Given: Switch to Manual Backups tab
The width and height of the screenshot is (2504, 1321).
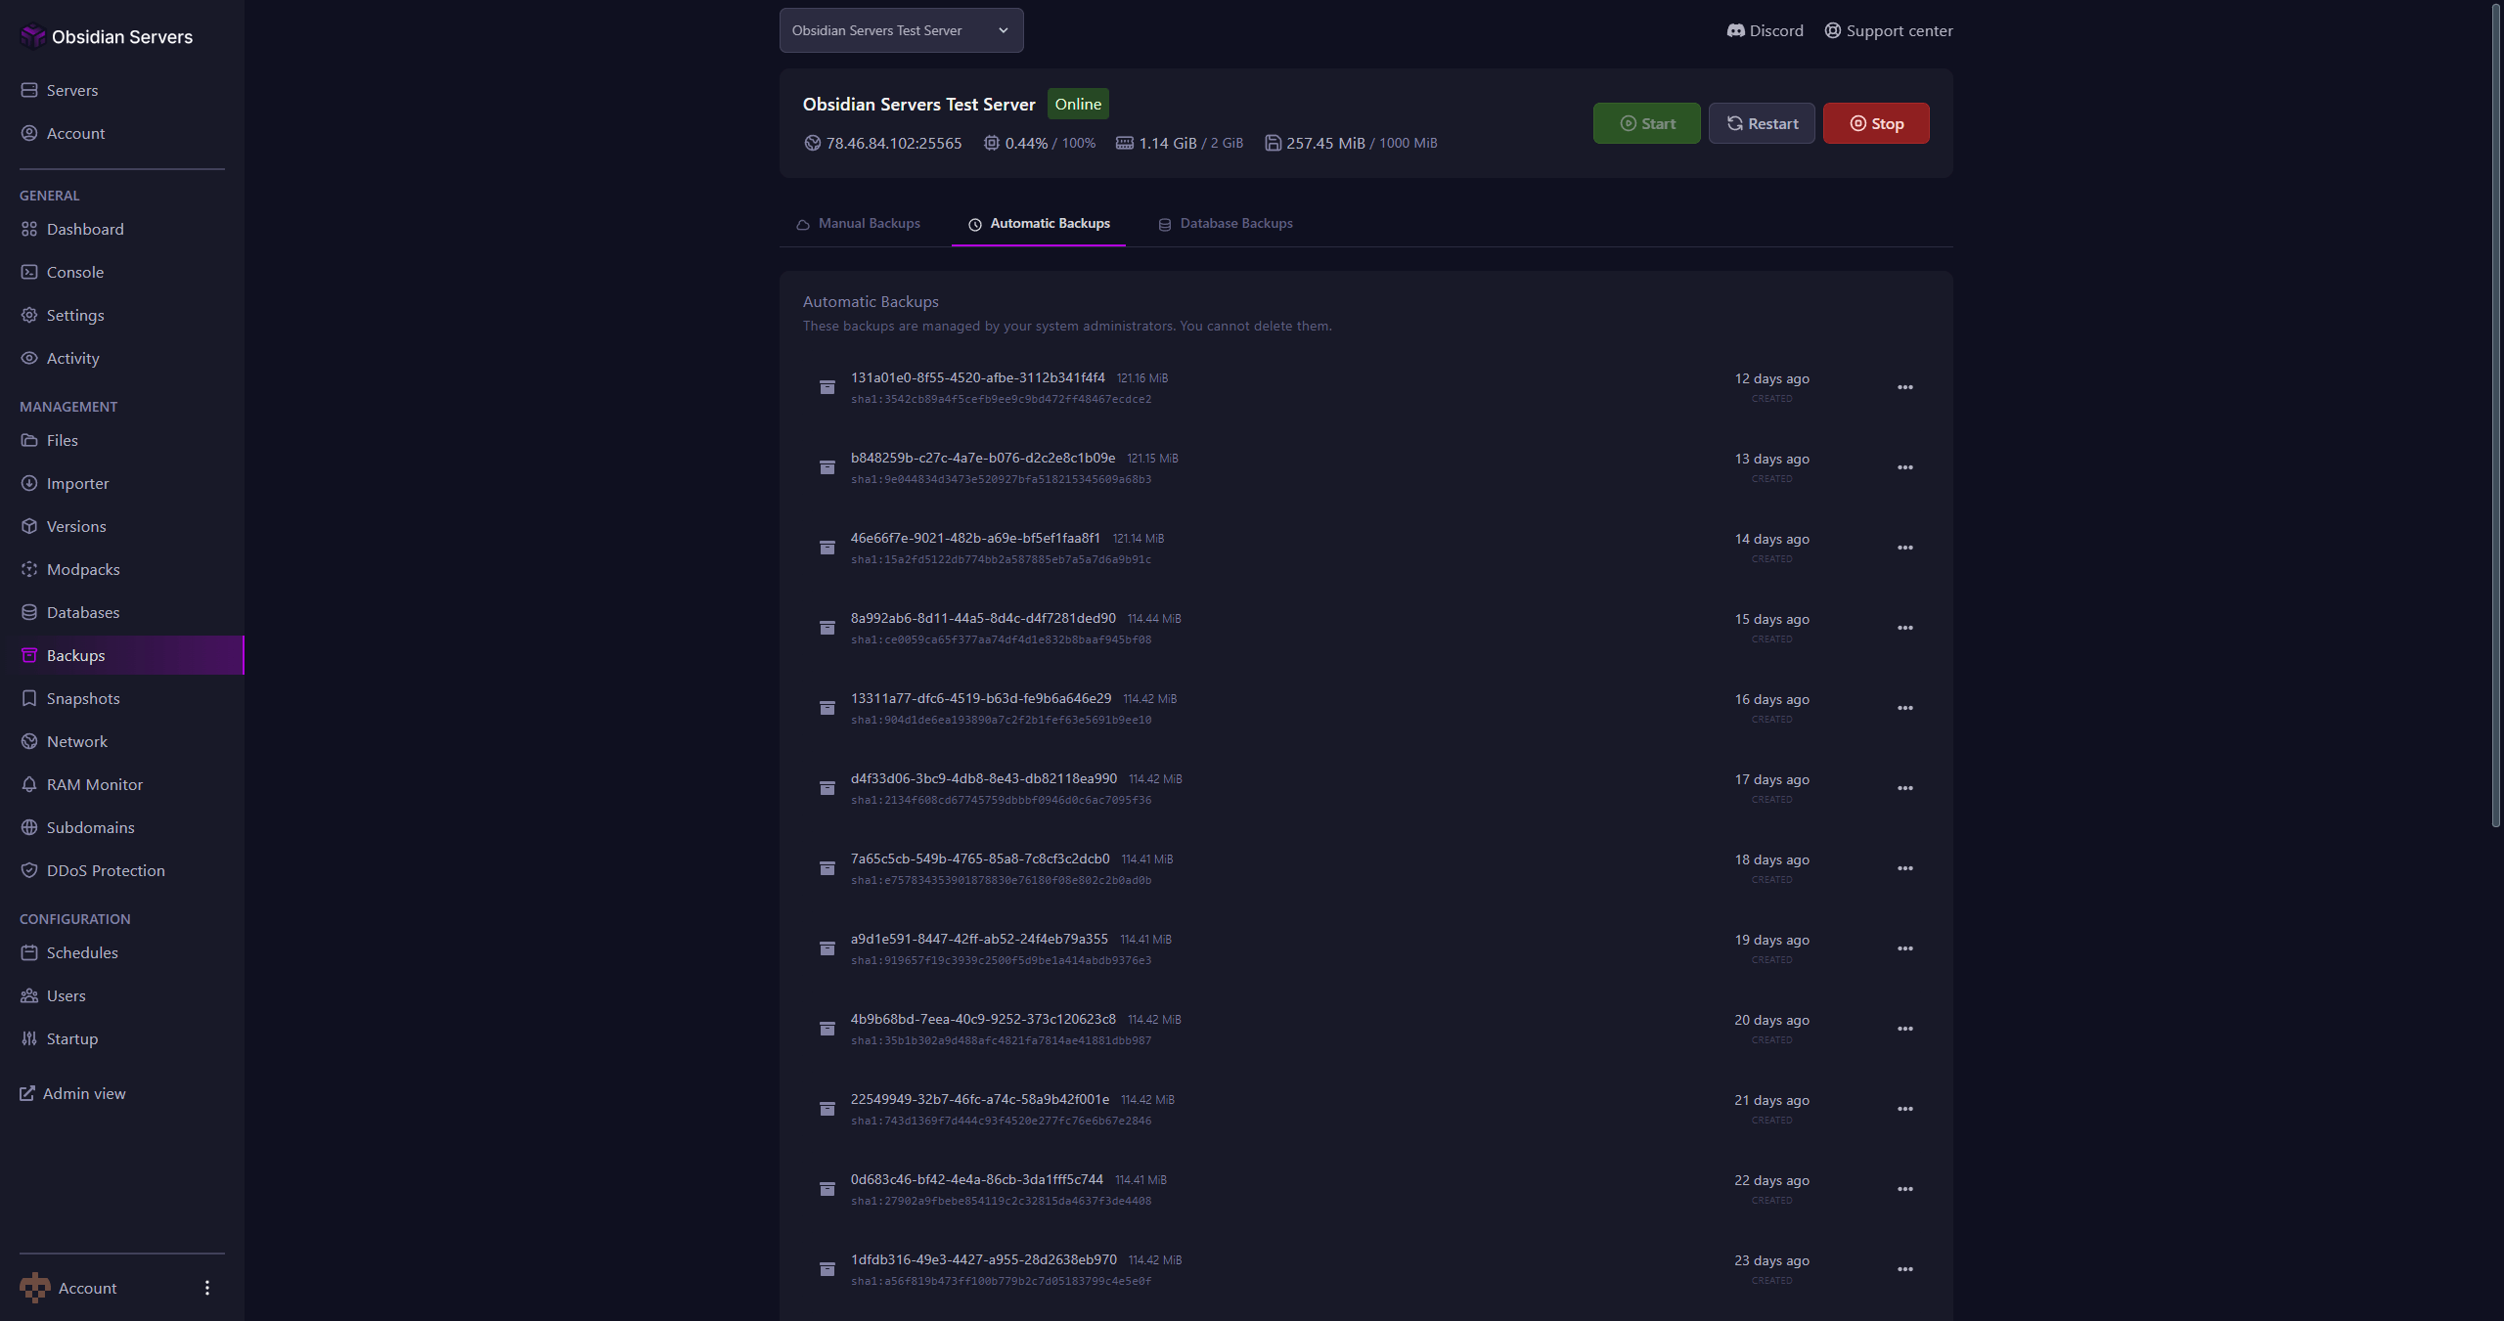Looking at the screenshot, I should 858,224.
